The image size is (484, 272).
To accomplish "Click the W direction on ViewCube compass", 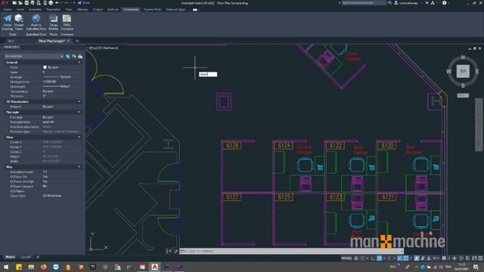I will click(448, 71).
